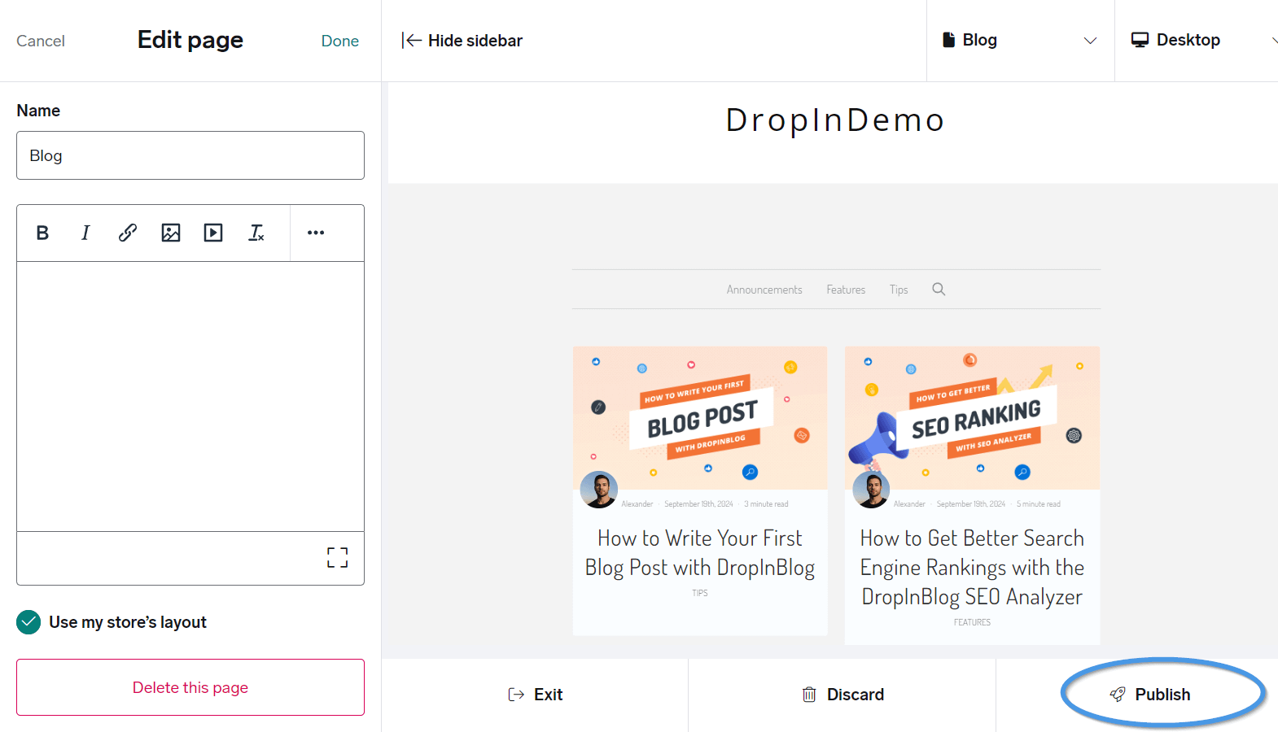Exit the site editor
This screenshot has width=1278, height=732.
(x=535, y=695)
